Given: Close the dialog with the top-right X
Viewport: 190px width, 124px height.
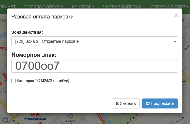Looking at the screenshot, I should pos(176,16).
